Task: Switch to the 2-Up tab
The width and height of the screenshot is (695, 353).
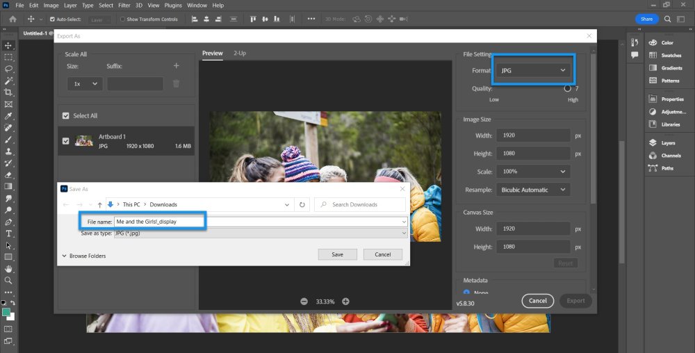Action: pyautogui.click(x=240, y=53)
